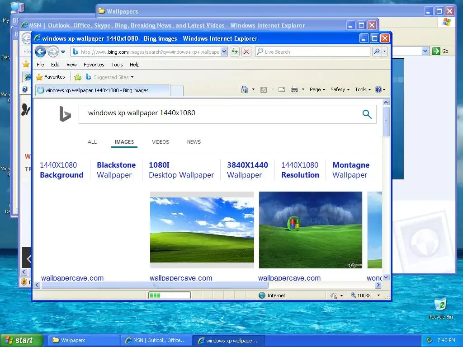The height and width of the screenshot is (347, 463).
Task: Open 1080I Desktop Wallpaper suggestion
Action: (181, 170)
